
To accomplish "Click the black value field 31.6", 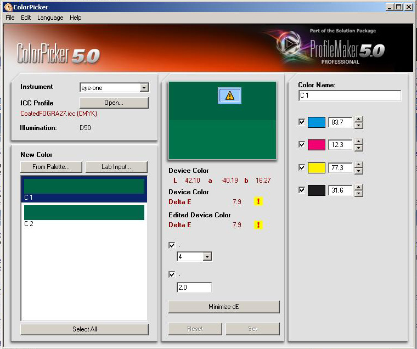I will [340, 190].
